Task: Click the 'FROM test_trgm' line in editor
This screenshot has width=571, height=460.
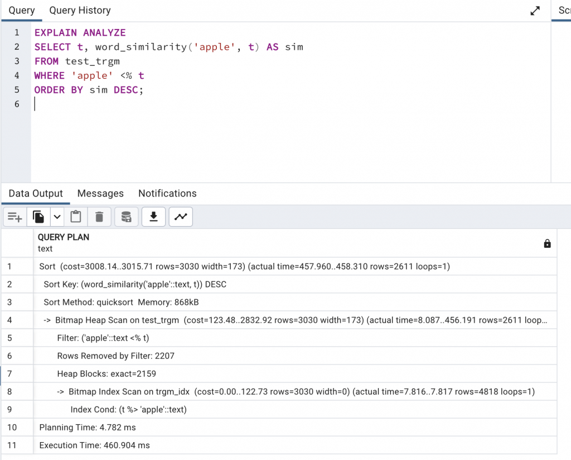Action: coord(77,61)
